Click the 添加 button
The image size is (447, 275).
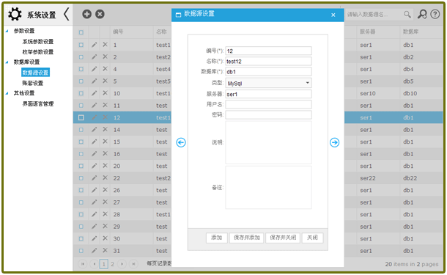click(217, 238)
